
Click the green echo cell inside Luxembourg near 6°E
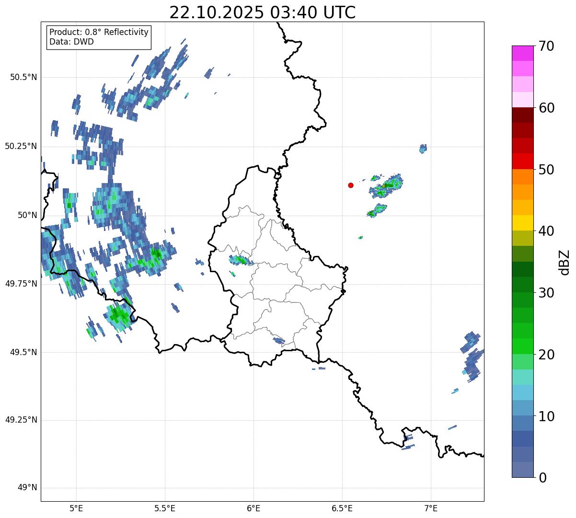coord(241,260)
